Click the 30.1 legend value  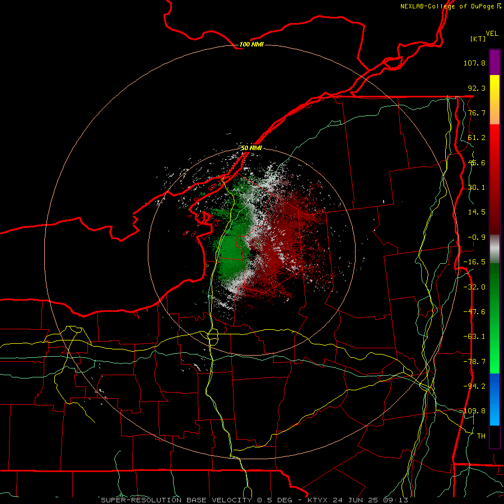coord(477,188)
